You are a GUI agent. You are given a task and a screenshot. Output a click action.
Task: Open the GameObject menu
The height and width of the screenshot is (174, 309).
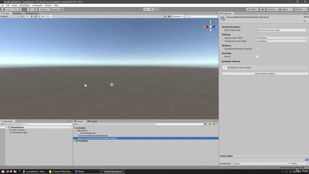25,5
